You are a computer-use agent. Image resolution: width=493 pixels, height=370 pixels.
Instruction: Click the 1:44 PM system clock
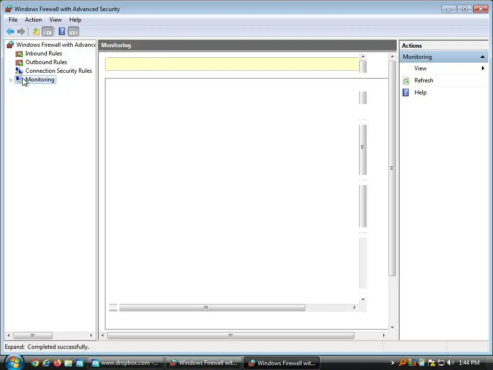(469, 363)
